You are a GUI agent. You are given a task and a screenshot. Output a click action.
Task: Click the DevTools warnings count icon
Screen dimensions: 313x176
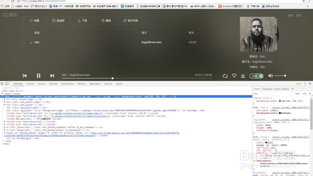(x=298, y=84)
